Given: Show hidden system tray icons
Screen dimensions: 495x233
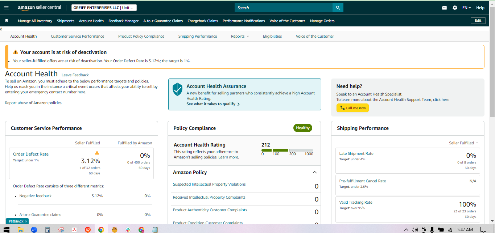Looking at the screenshot, I should 406,229.
